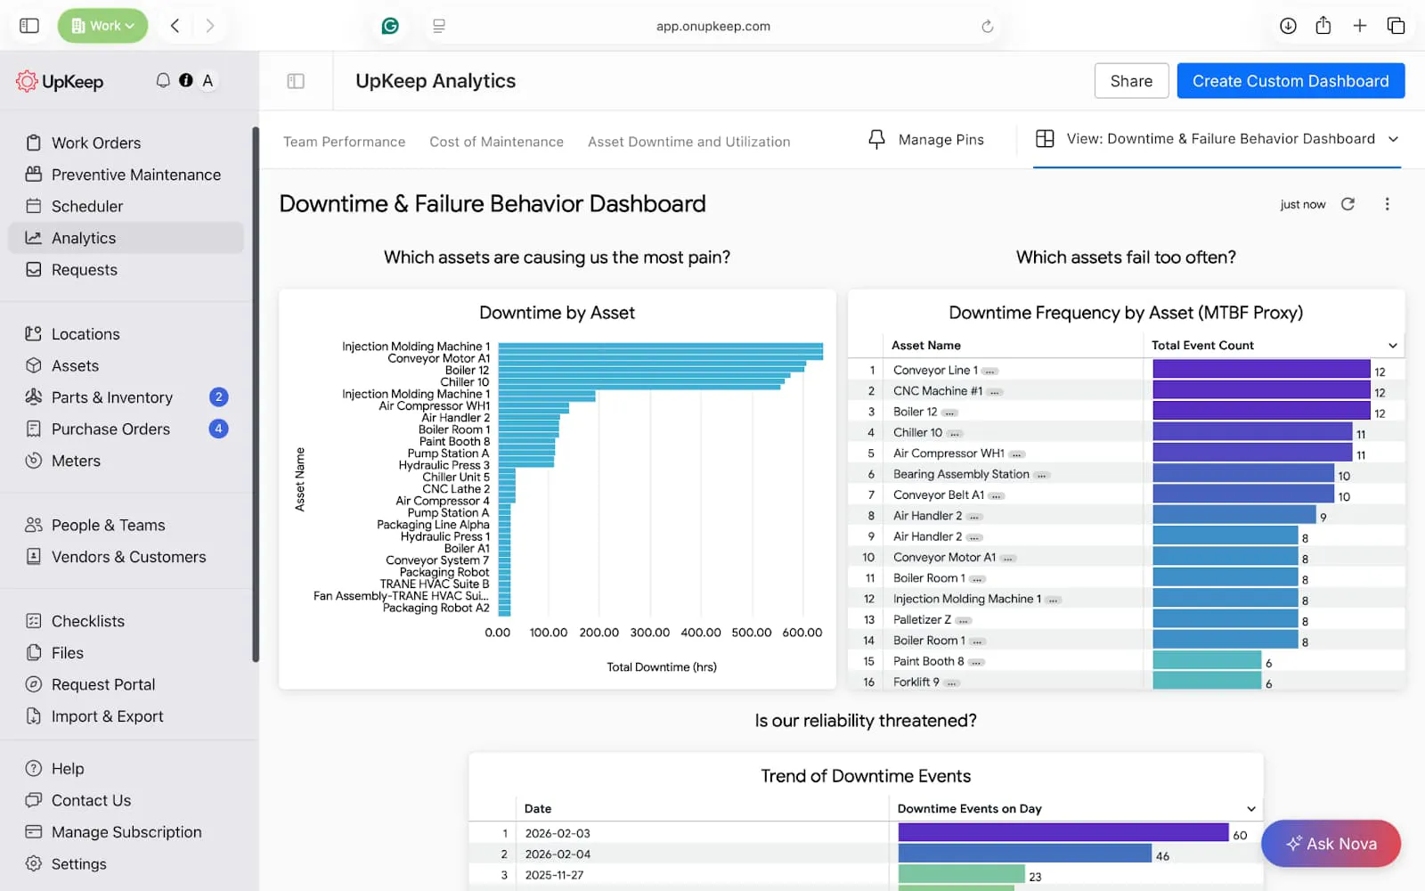Open Cost of Maintenance tab
Image resolution: width=1425 pixels, height=891 pixels.
[x=496, y=142]
